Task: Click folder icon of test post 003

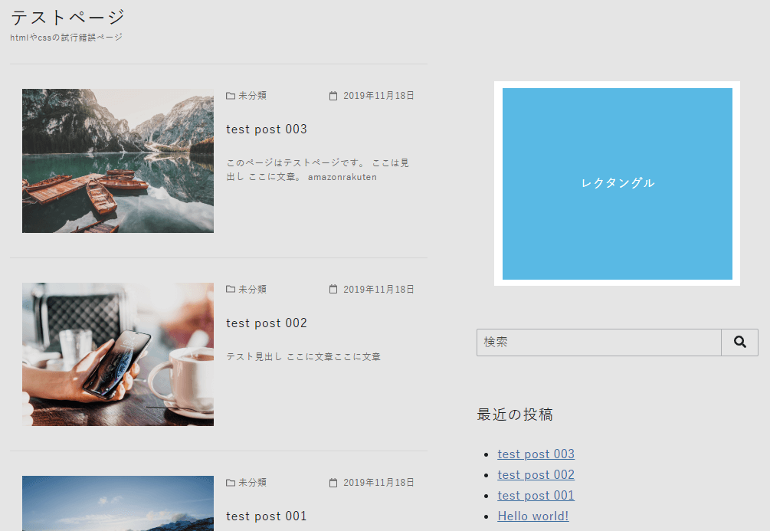Action: 231,96
